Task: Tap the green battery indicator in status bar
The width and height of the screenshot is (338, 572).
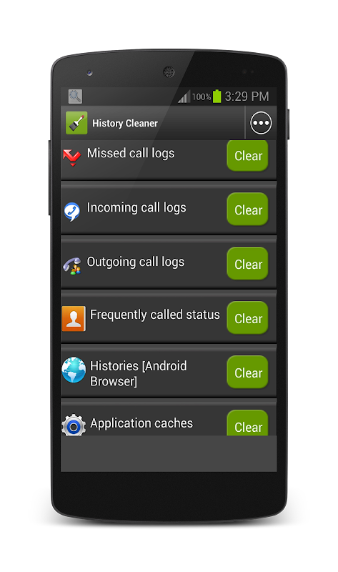Action: 217,96
